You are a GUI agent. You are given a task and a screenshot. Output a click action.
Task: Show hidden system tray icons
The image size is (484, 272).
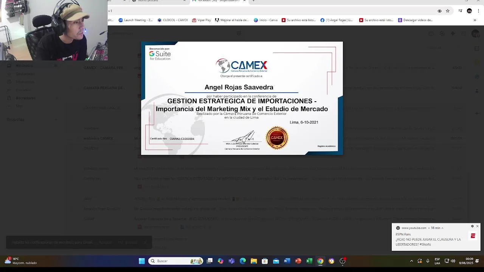(411, 261)
